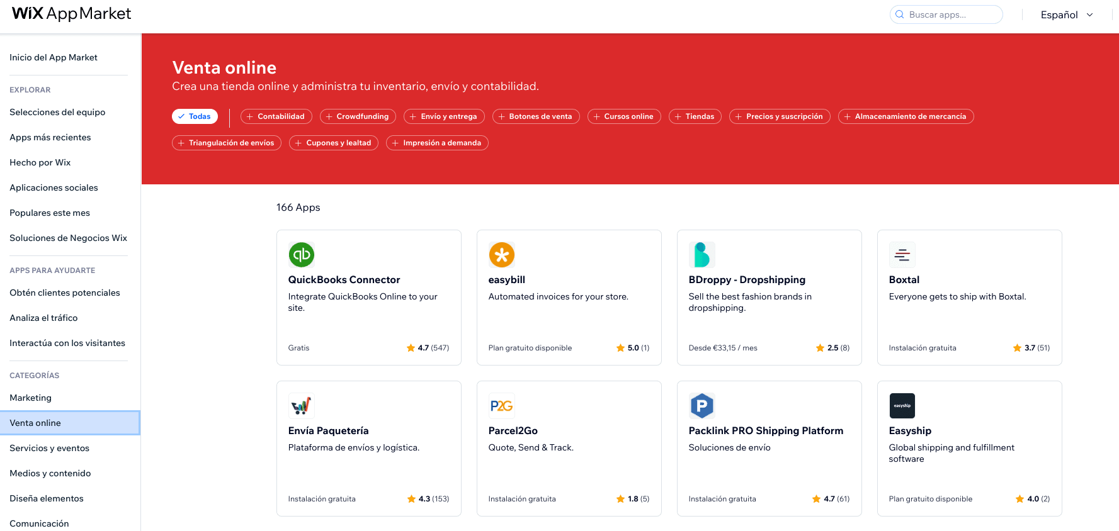This screenshot has width=1119, height=531.
Task: Select Servicios y eventos category
Action: click(x=49, y=448)
